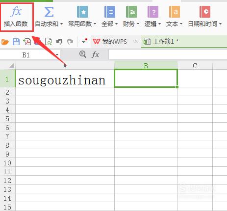Viewport: 227px width, 211px height.
Task: Click the AutoSum sigma icon
Action: pyautogui.click(x=49, y=12)
